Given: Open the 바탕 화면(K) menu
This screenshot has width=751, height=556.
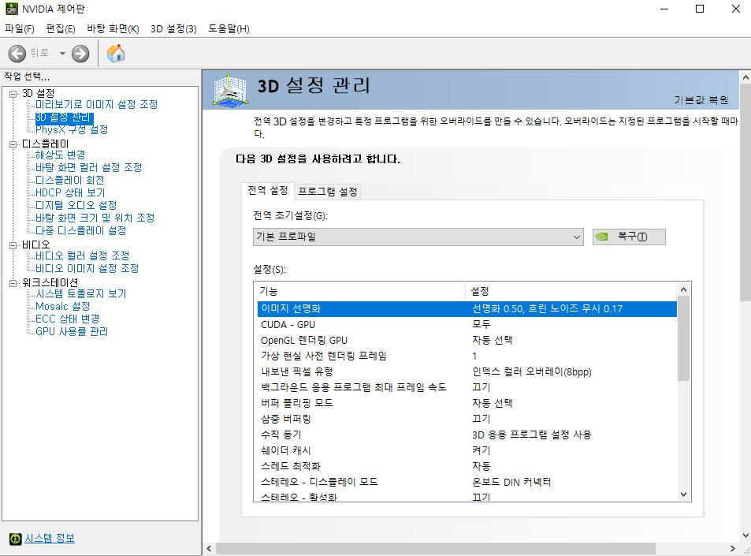Looking at the screenshot, I should [x=113, y=28].
